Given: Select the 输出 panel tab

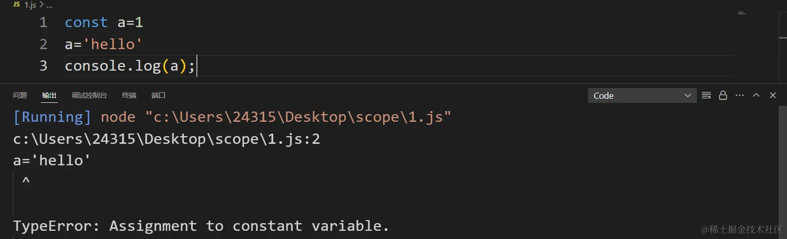Looking at the screenshot, I should point(50,95).
